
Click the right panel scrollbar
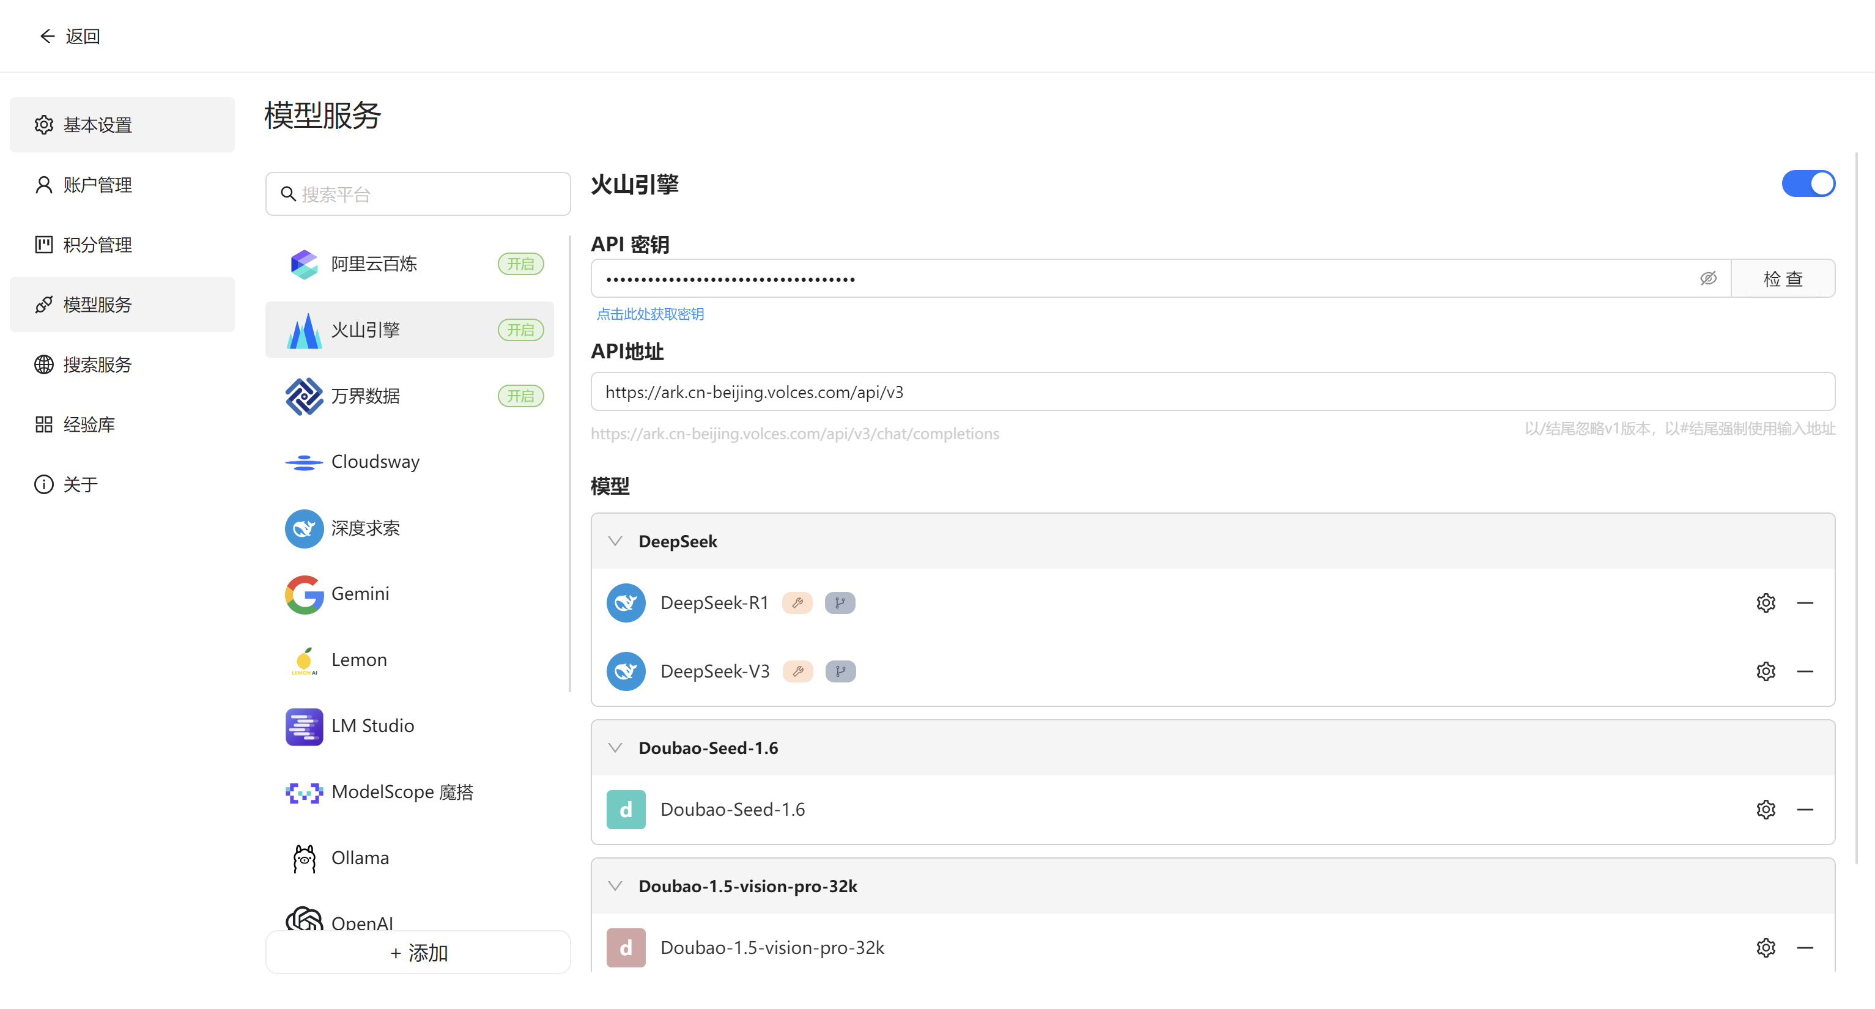point(1857,508)
